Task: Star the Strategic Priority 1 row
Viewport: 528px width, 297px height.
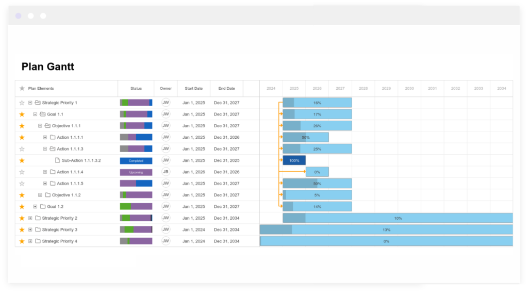Action: click(22, 103)
